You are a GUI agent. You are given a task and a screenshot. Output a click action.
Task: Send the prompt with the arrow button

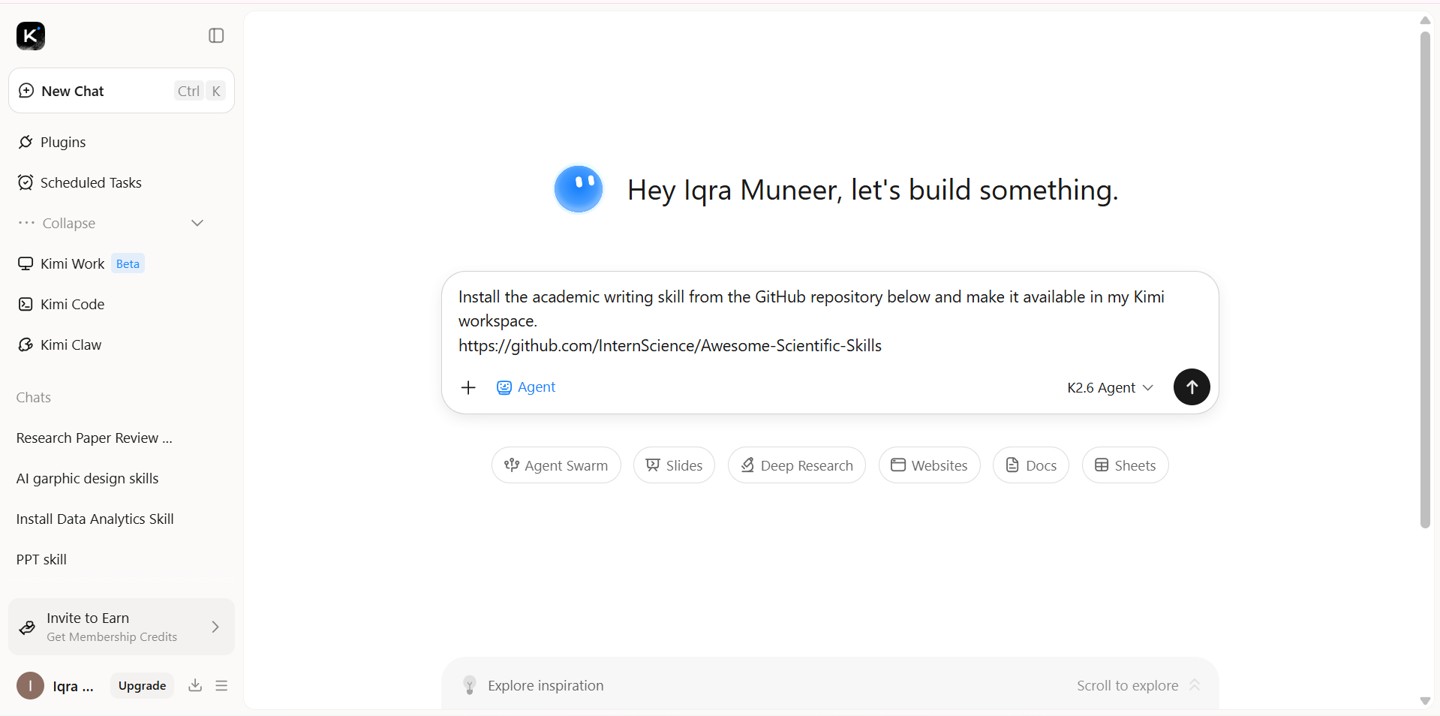pyautogui.click(x=1192, y=387)
